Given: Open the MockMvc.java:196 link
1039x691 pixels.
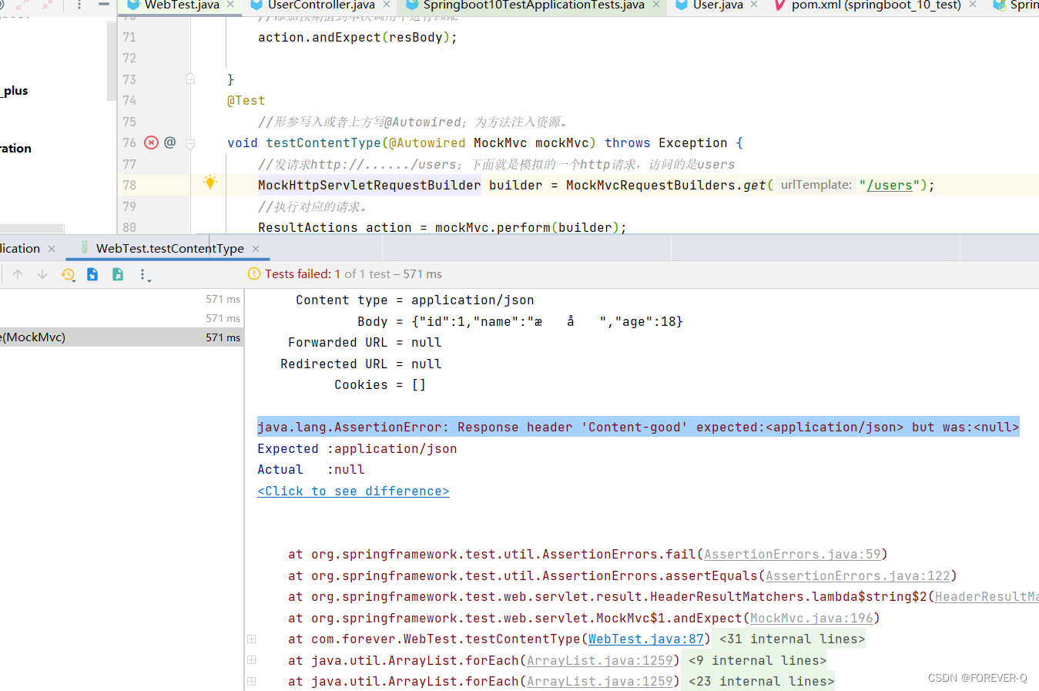Looking at the screenshot, I should (811, 619).
